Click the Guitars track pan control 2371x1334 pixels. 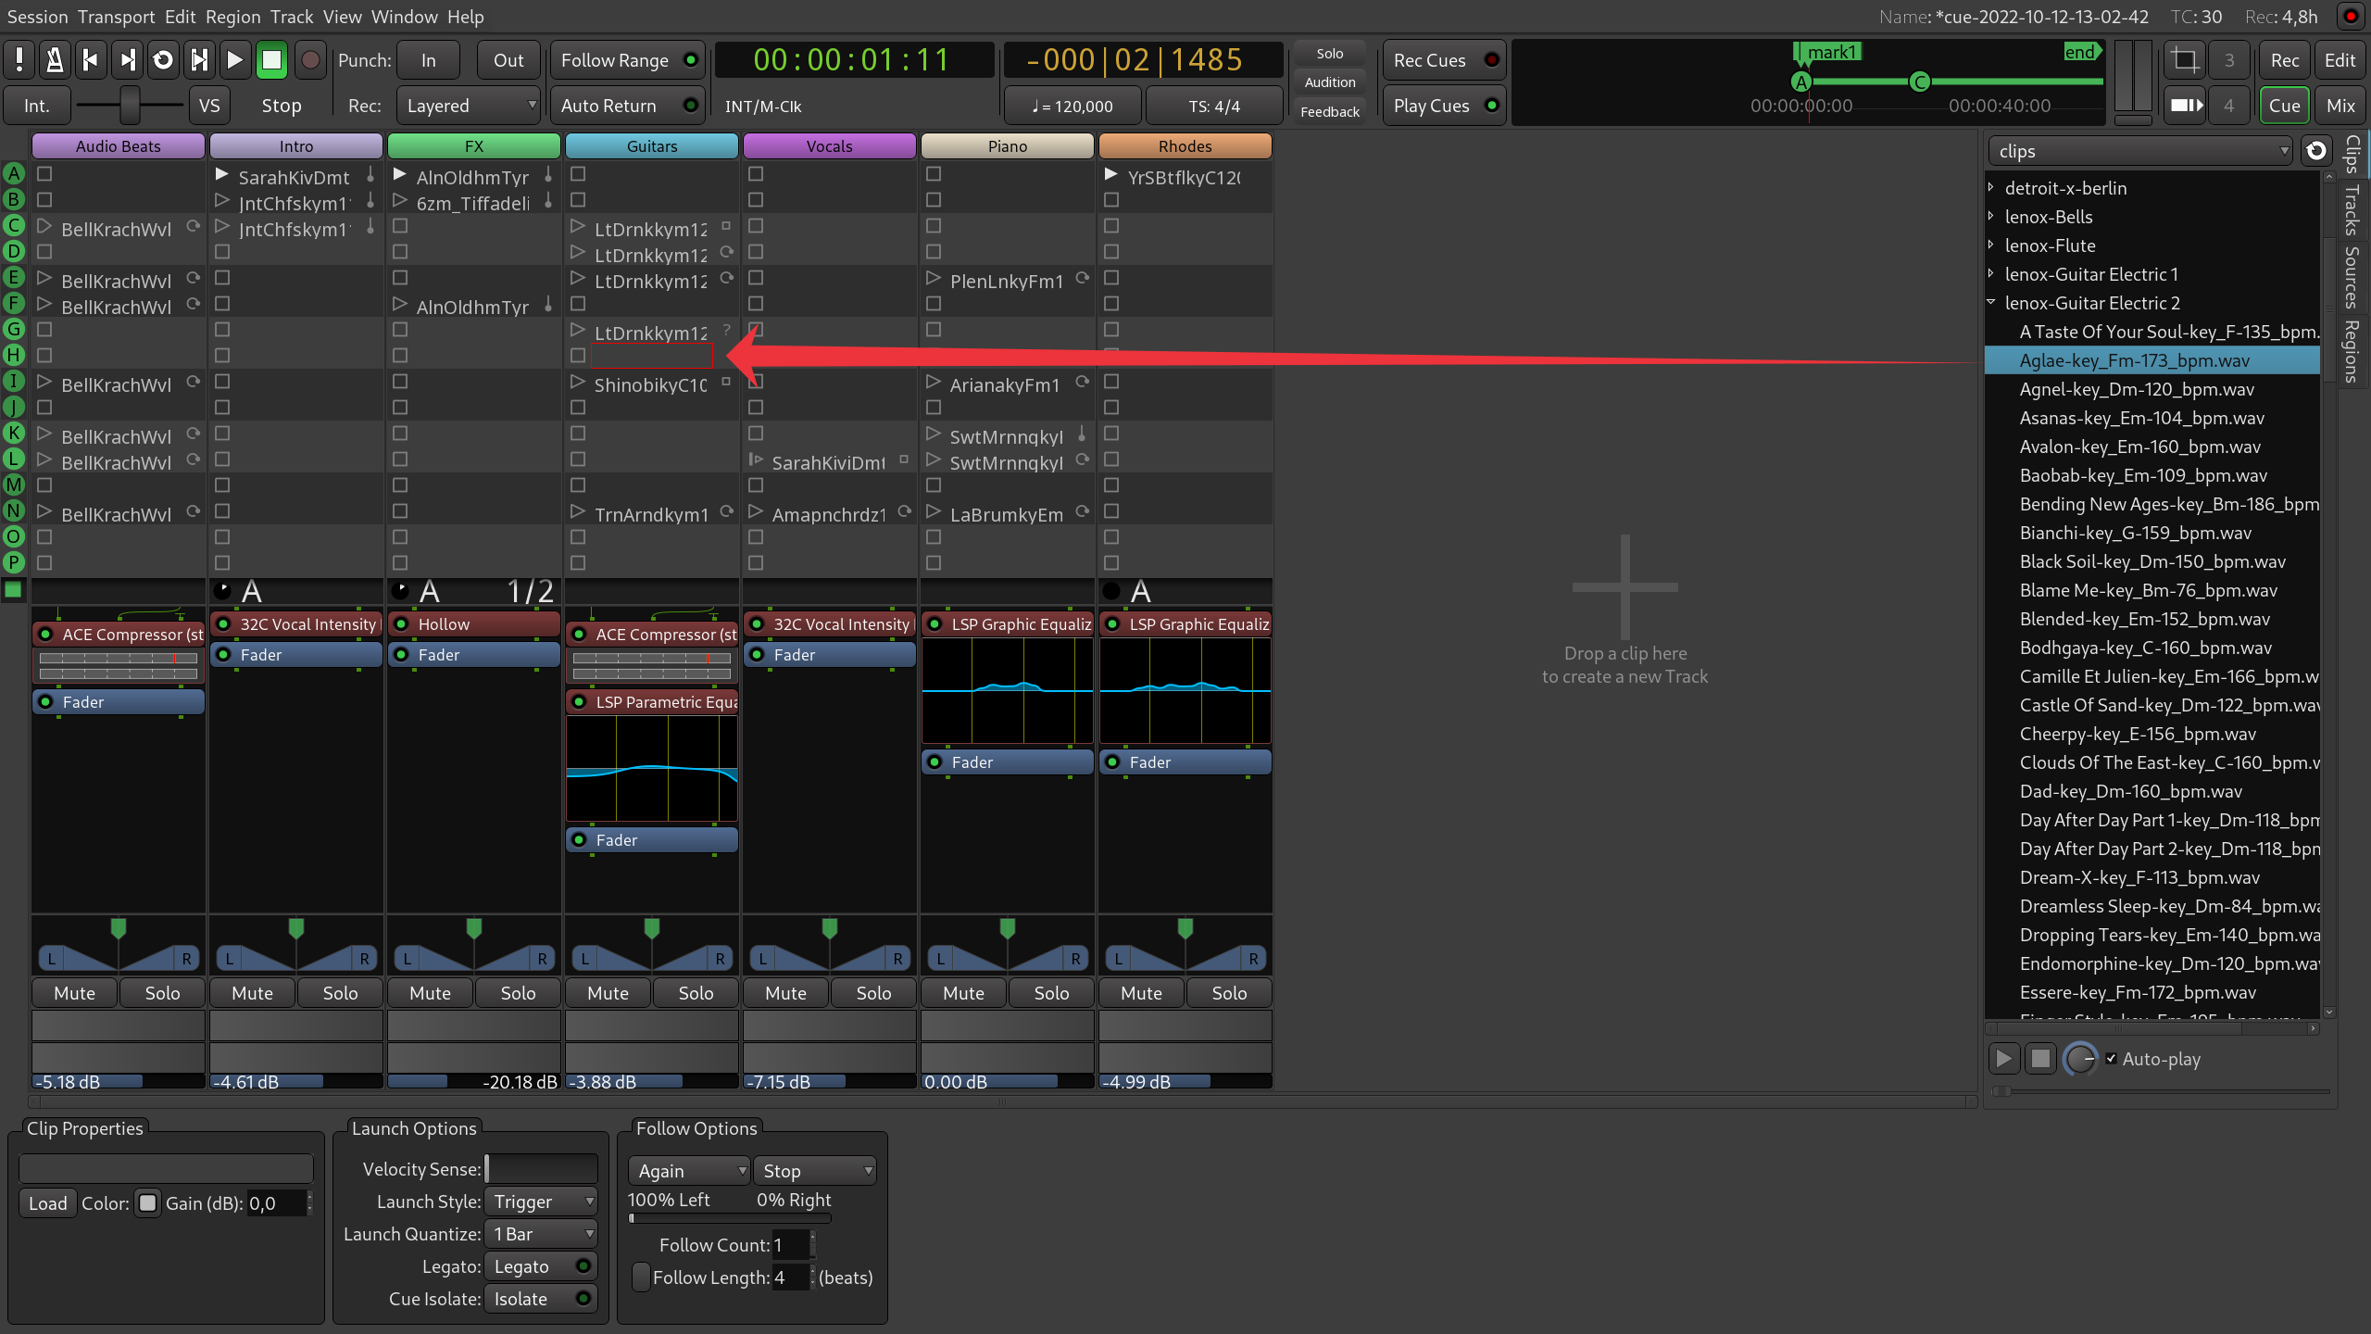[652, 946]
